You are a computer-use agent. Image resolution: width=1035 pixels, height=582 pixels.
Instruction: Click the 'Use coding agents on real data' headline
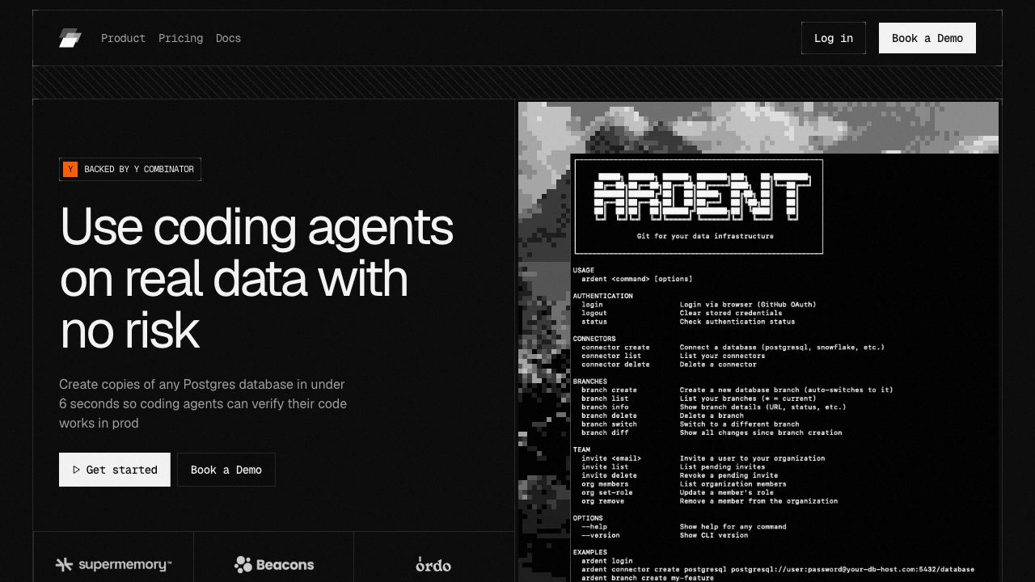click(x=256, y=277)
